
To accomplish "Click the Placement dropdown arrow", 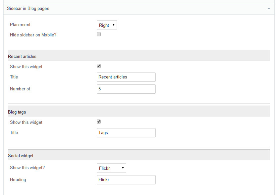I will tap(114, 25).
